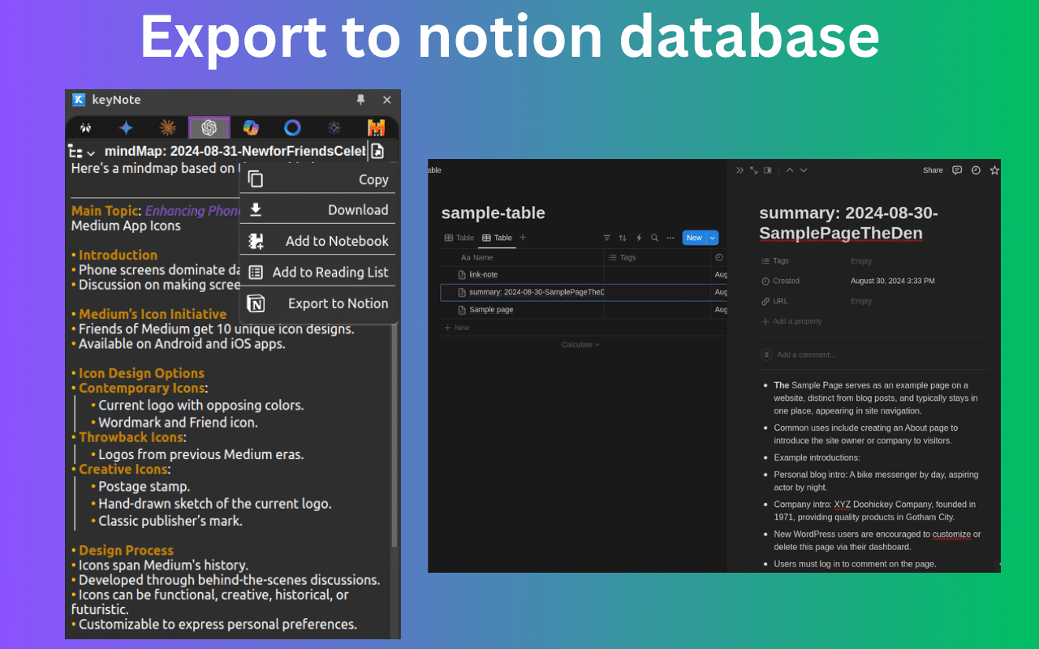Screen dimensions: 1039x649
Task: Open the dropdown arrow next to New
Action: pyautogui.click(x=713, y=238)
